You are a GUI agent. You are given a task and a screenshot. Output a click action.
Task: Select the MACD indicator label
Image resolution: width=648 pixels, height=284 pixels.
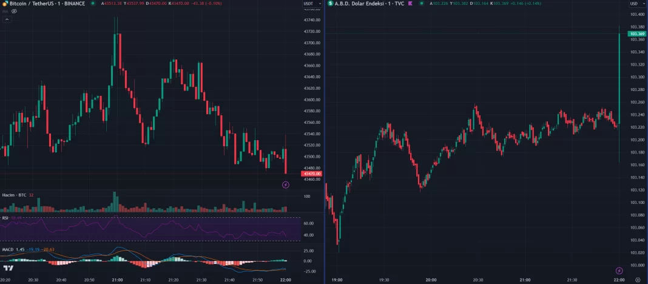(x=7, y=249)
